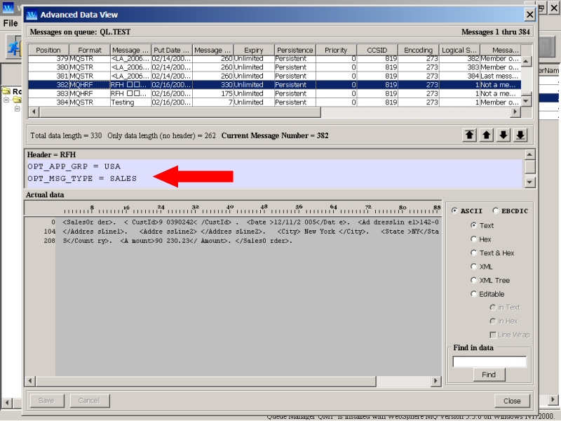561x421 pixels.
Task: Sort by the Logical S... column header
Action: (459, 50)
